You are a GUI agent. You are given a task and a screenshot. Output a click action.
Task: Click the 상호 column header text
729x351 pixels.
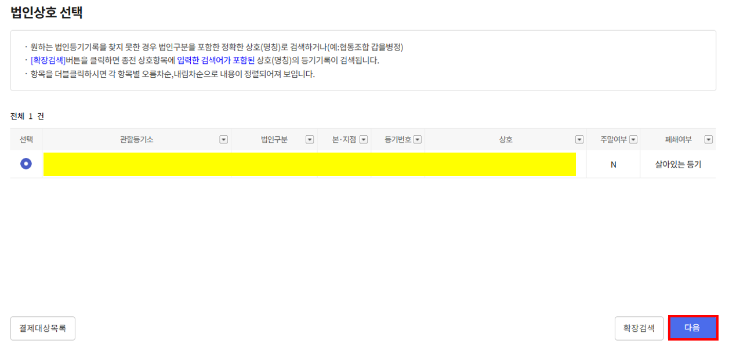(506, 140)
